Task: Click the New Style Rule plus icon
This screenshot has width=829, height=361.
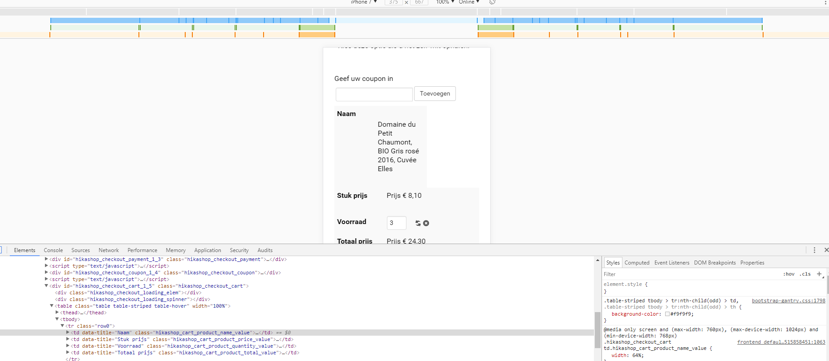Action: click(819, 274)
